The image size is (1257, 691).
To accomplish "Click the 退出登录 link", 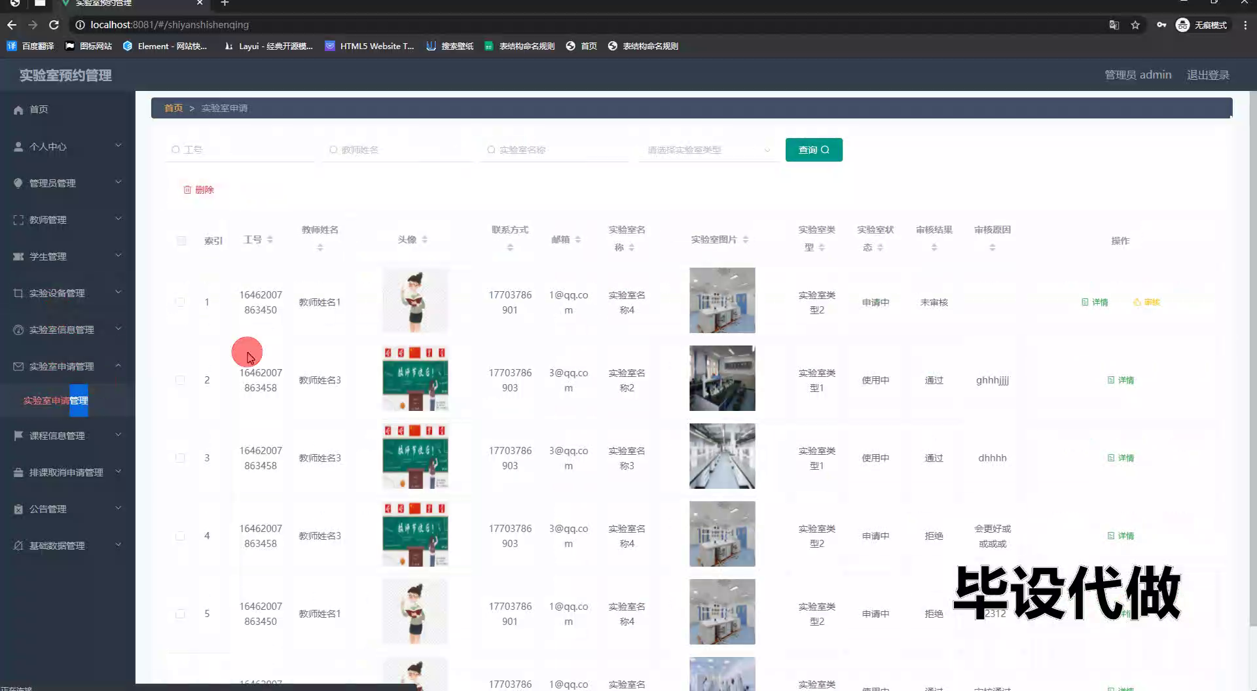I will [1208, 75].
